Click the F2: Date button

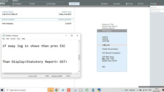pyautogui.click(x=157, y=8)
